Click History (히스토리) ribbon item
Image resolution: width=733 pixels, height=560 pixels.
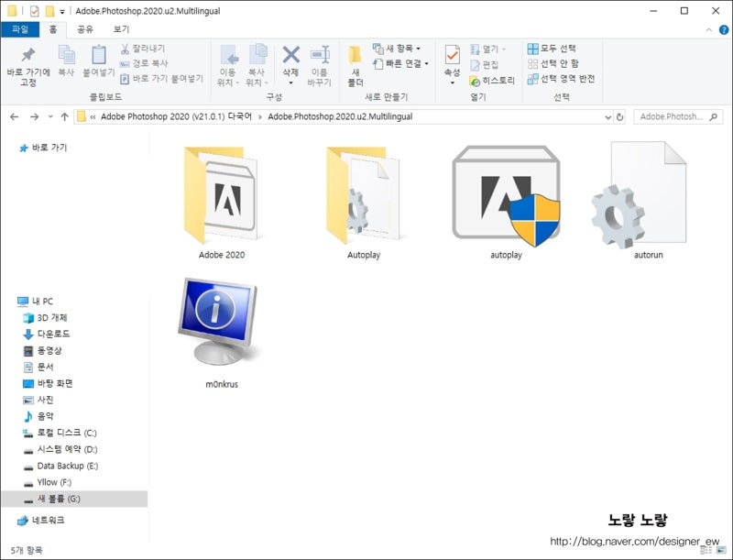[492, 81]
